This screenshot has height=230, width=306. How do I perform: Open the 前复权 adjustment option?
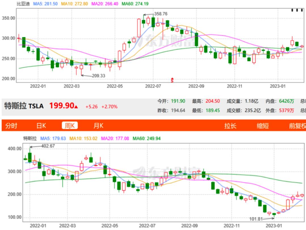pos(297,126)
